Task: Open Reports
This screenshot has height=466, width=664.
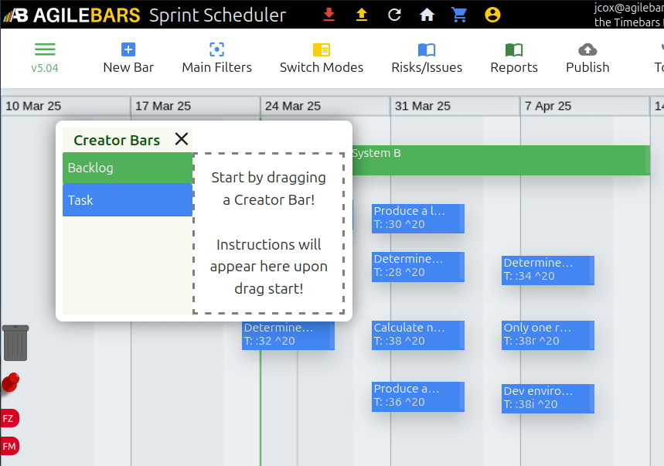Action: pyautogui.click(x=514, y=58)
